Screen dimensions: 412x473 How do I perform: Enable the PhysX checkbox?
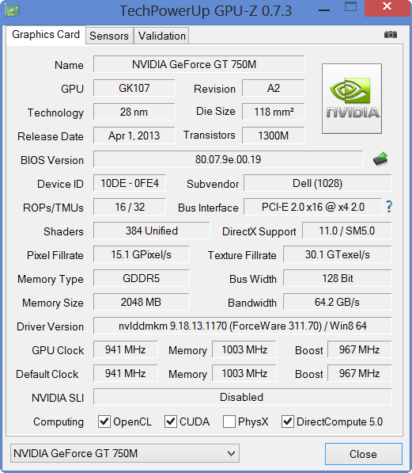(x=229, y=422)
